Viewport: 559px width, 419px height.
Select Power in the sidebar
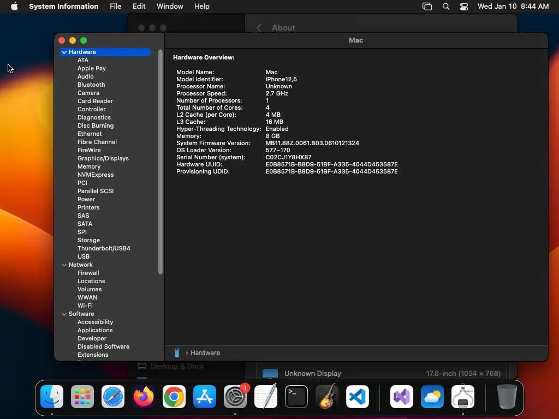86,200
